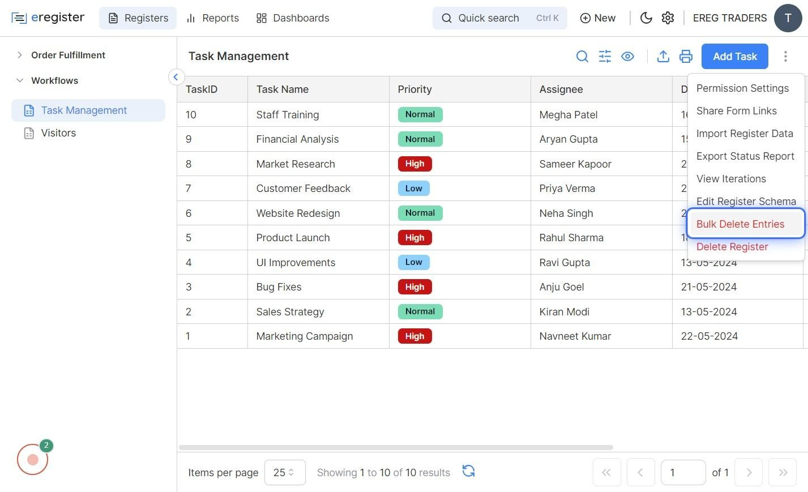
Task: Click the red record button widget
Action: [x=33, y=459]
